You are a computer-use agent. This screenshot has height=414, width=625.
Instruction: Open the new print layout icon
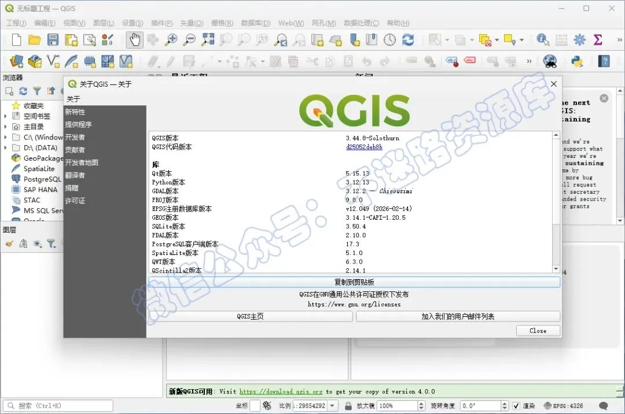tap(71, 40)
